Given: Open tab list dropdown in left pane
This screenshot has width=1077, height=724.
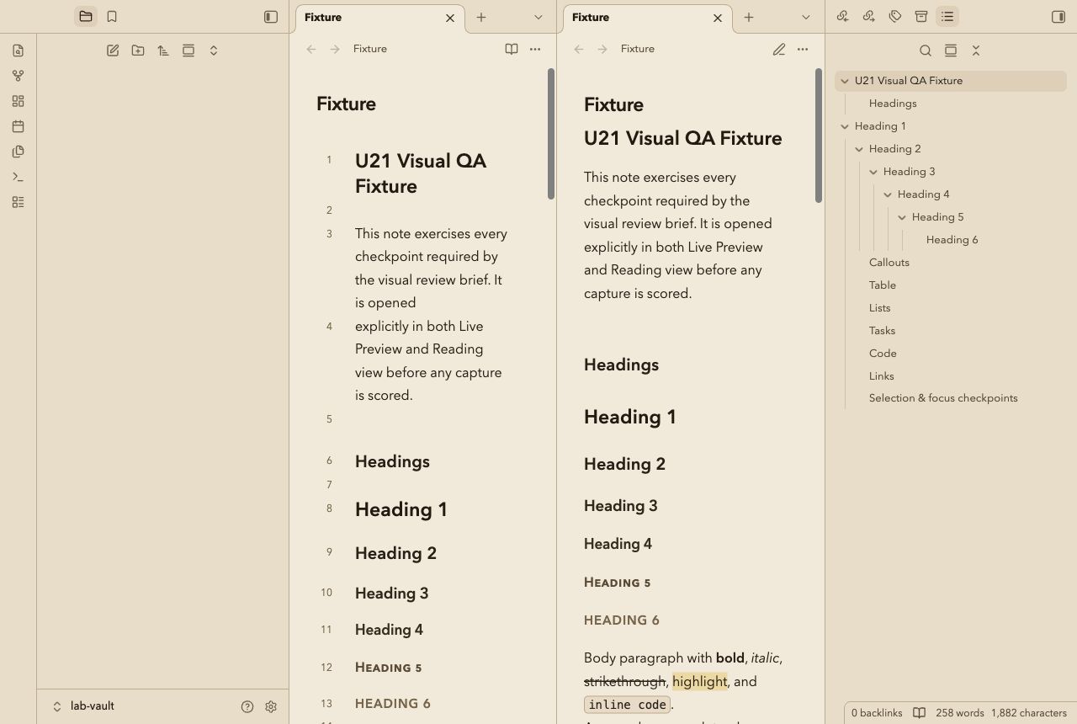Looking at the screenshot, I should click(538, 17).
